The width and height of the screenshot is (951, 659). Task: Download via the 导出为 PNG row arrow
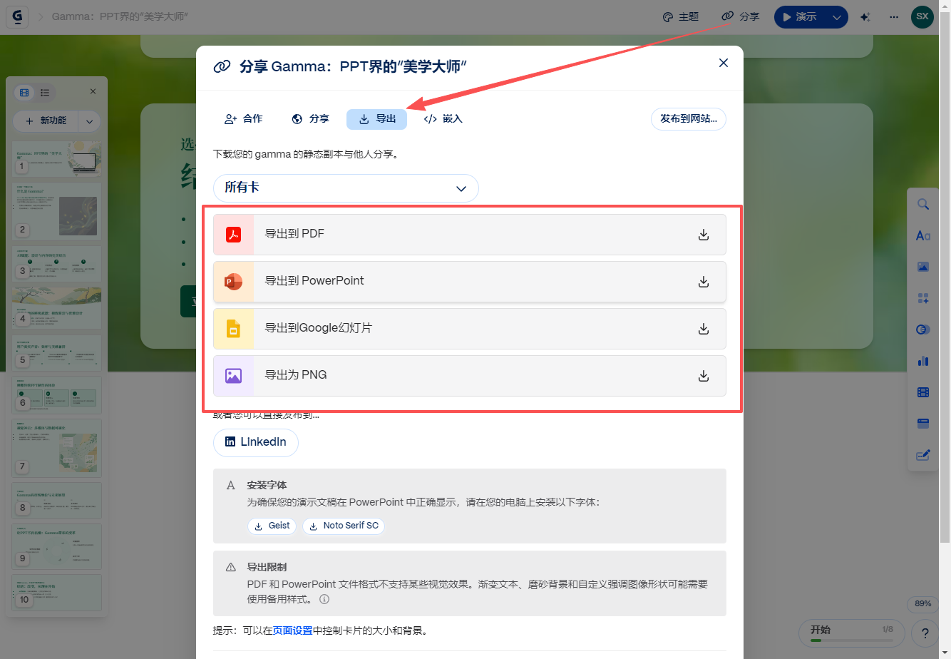(x=704, y=376)
